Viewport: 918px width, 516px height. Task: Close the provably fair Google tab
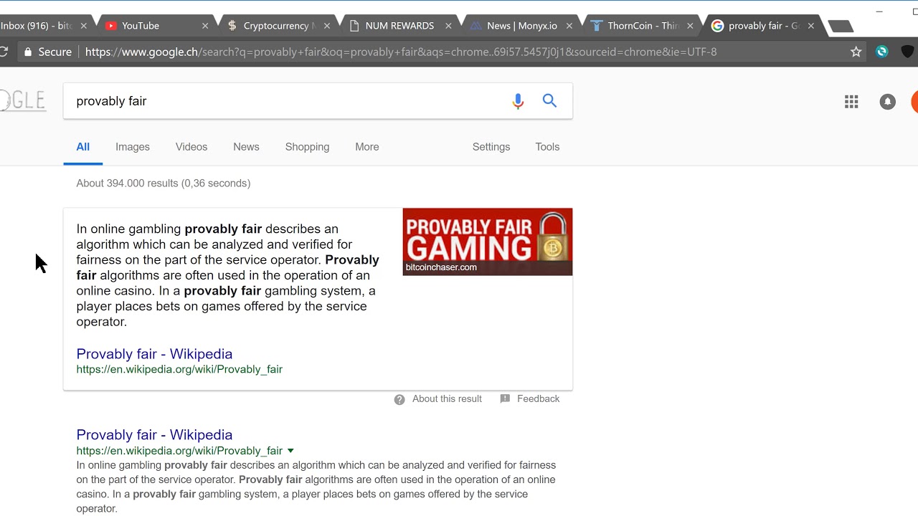coord(811,26)
